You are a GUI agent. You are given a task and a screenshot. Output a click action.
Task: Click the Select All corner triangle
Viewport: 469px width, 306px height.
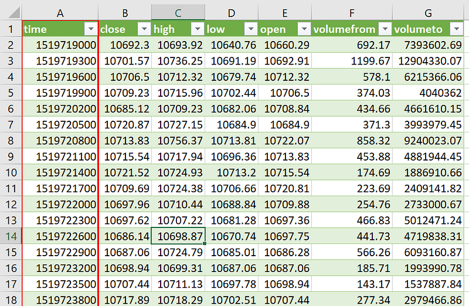pyautogui.click(x=13, y=13)
